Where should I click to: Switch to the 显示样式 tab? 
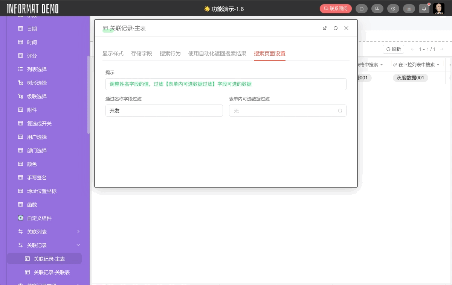coord(113,53)
